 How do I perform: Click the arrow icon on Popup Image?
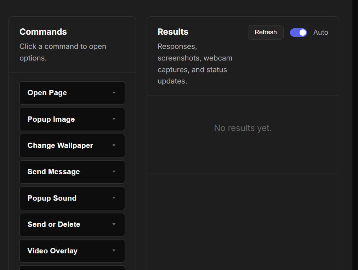pos(114,119)
